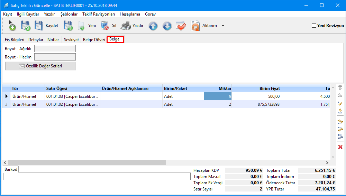Click the Kaydet floppy disk icon
This screenshot has width=346, height=196.
pos(39,26)
